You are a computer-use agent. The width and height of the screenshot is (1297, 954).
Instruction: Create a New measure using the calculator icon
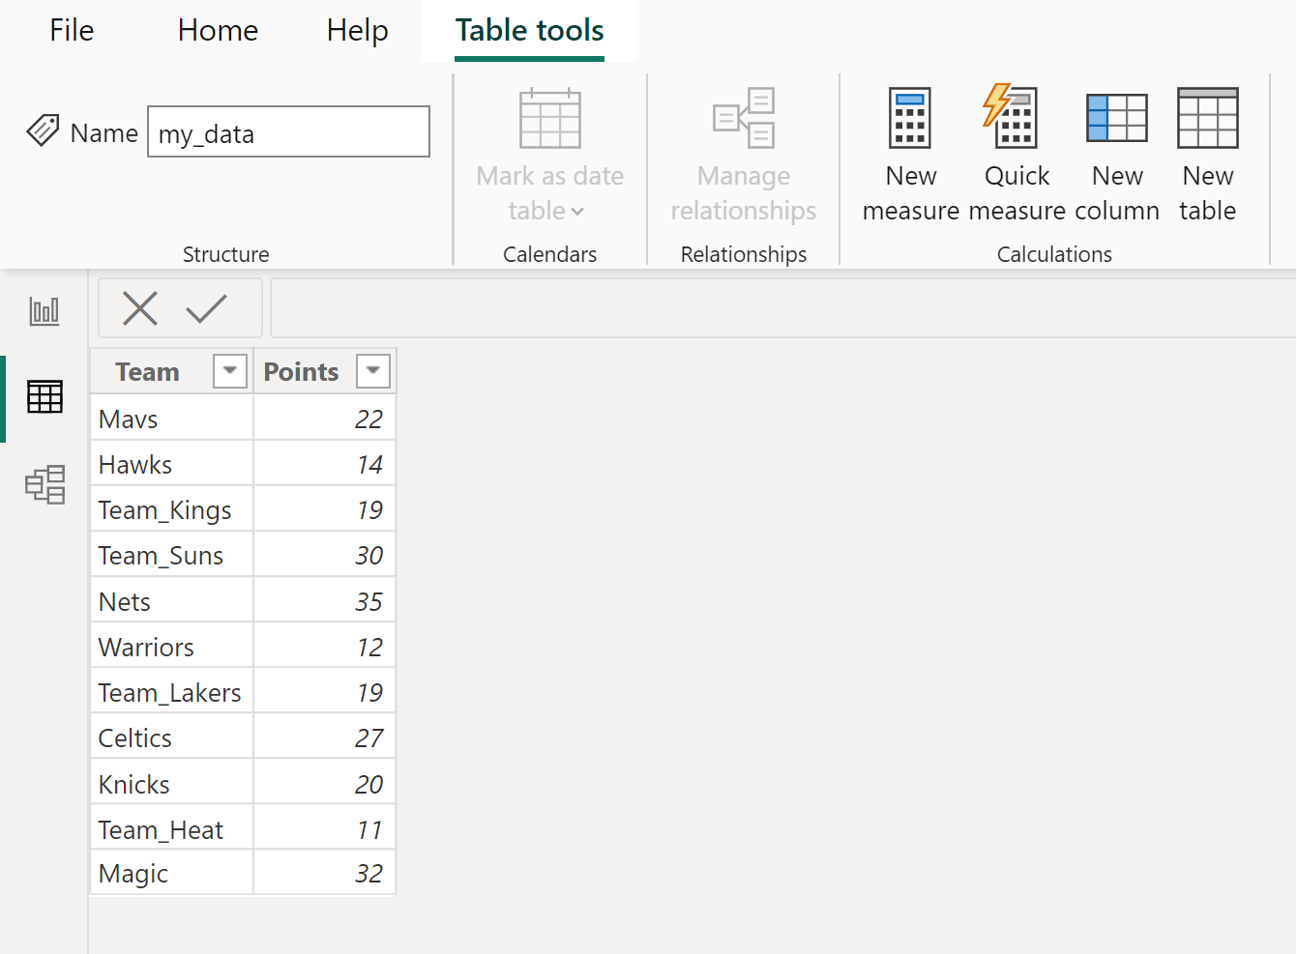pyautogui.click(x=909, y=155)
